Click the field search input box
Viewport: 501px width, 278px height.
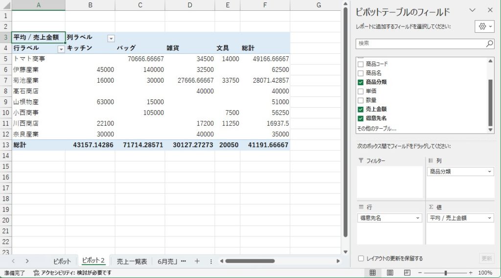point(420,44)
